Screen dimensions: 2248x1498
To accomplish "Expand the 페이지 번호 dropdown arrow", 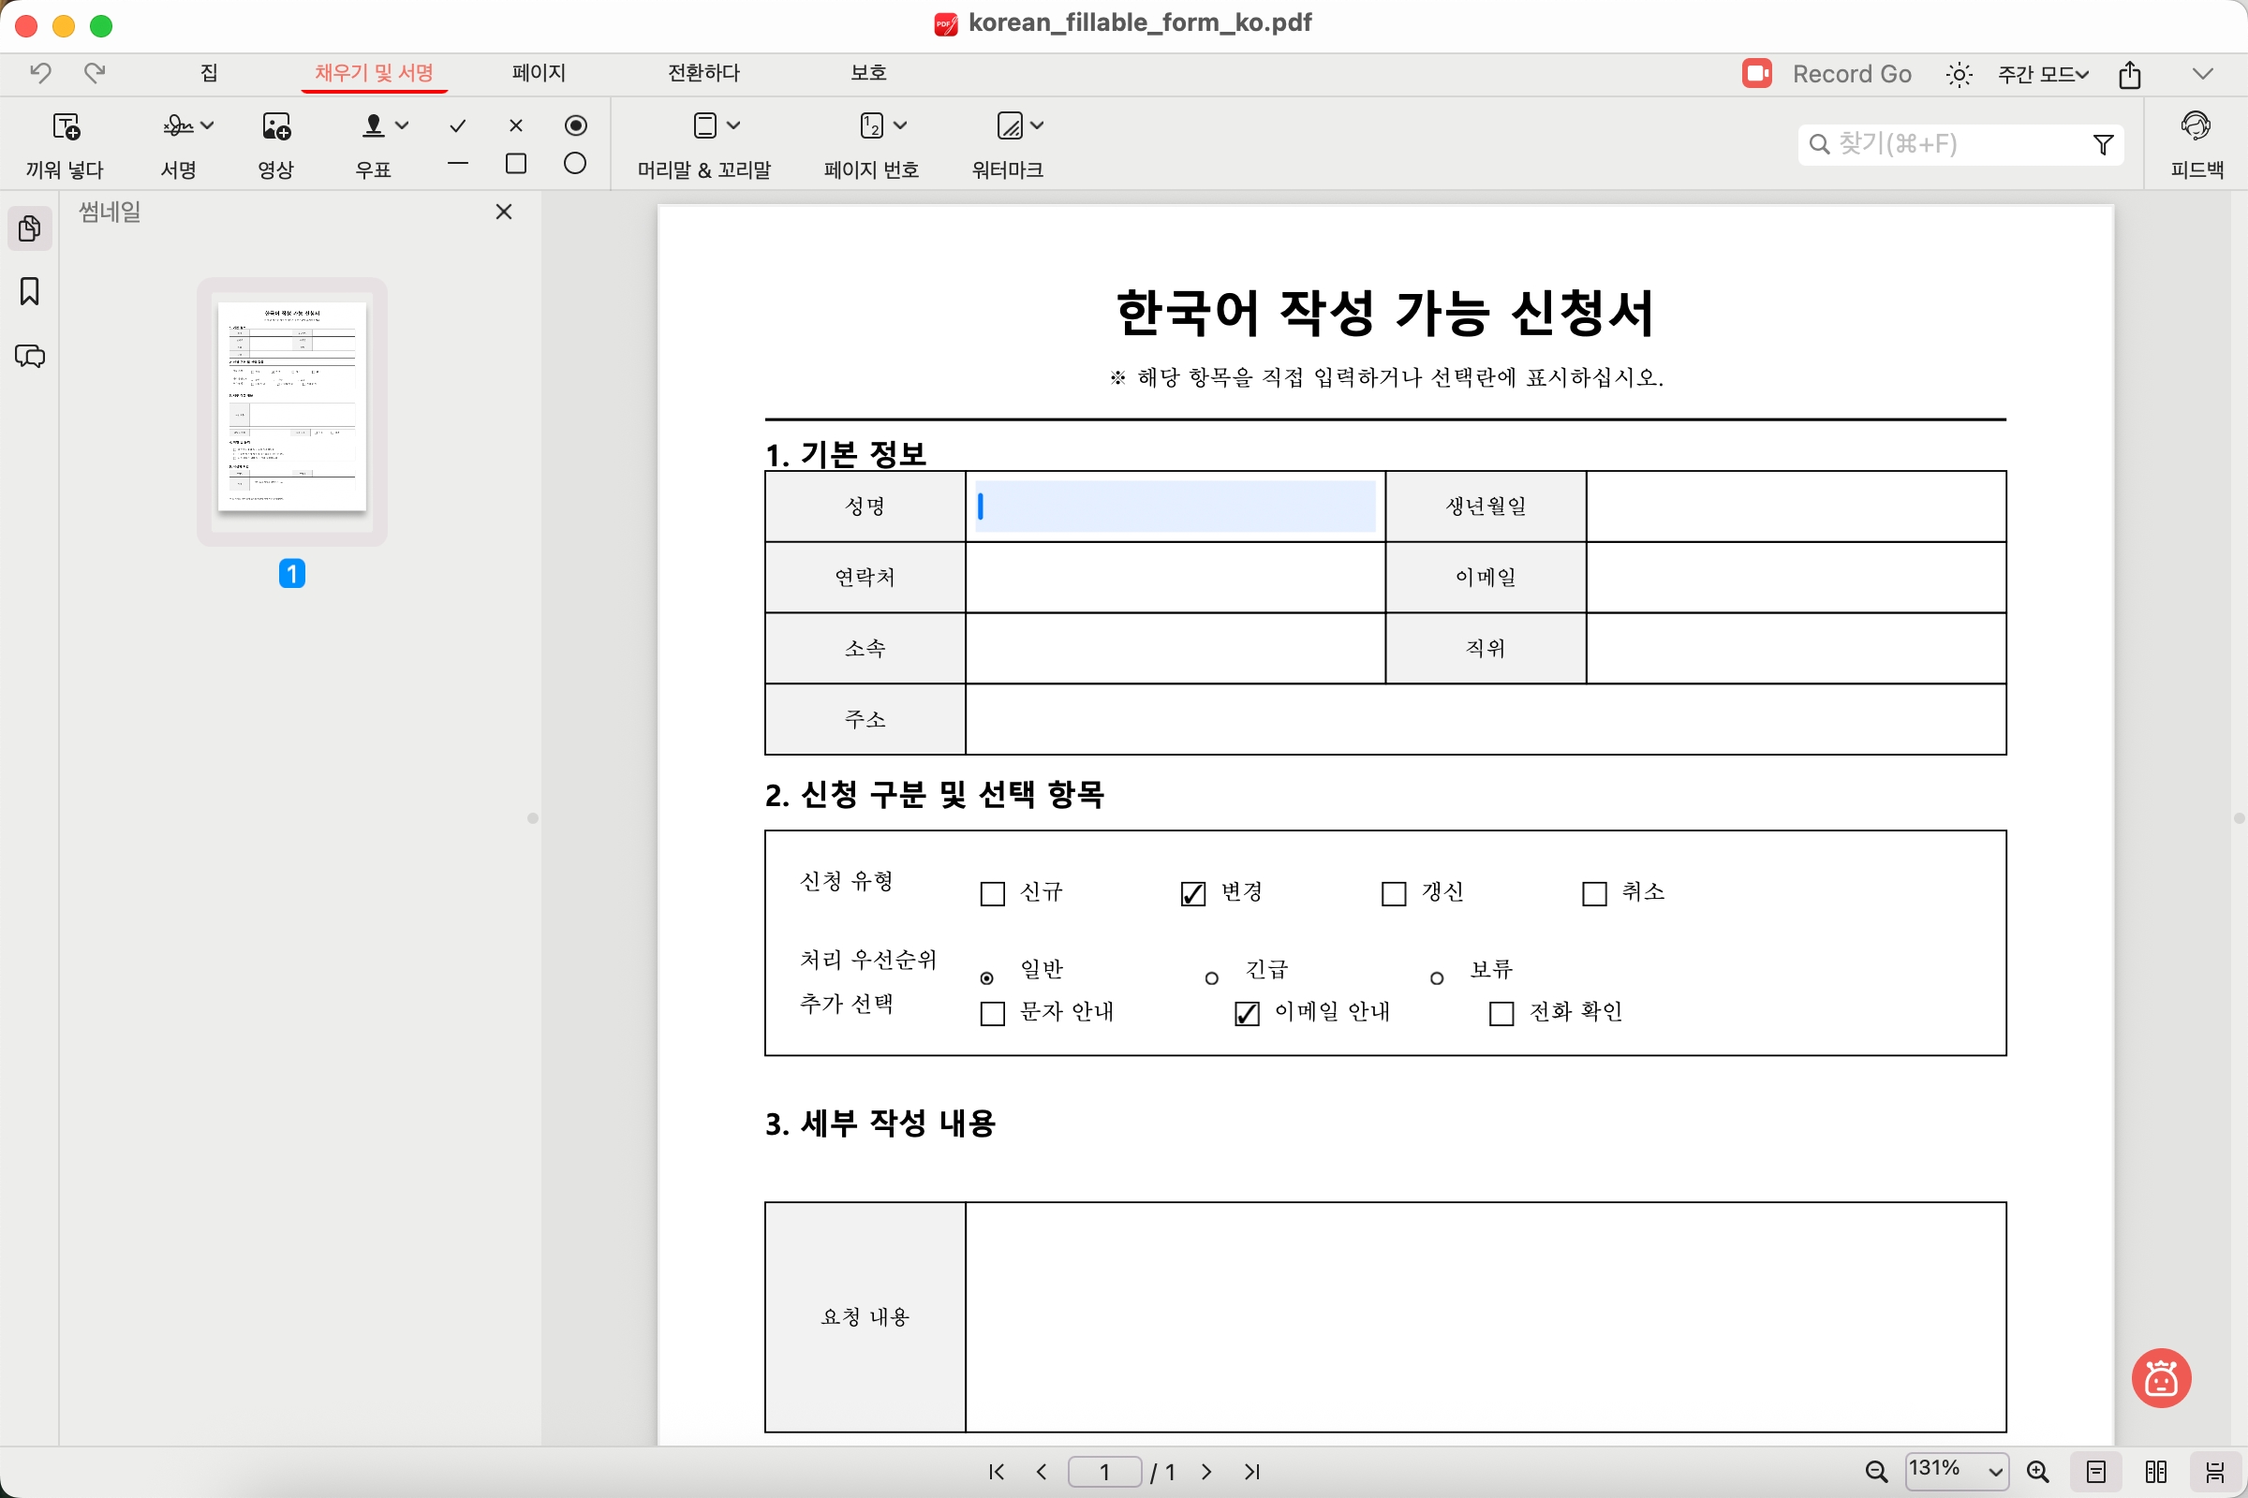I will (900, 126).
